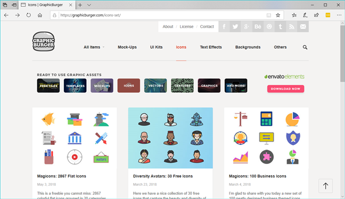Click the back to top arrow button

point(326,186)
